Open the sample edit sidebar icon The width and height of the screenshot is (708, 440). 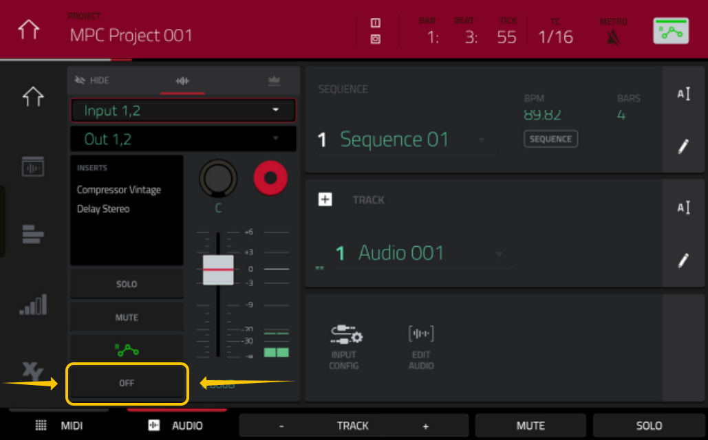tap(33, 166)
